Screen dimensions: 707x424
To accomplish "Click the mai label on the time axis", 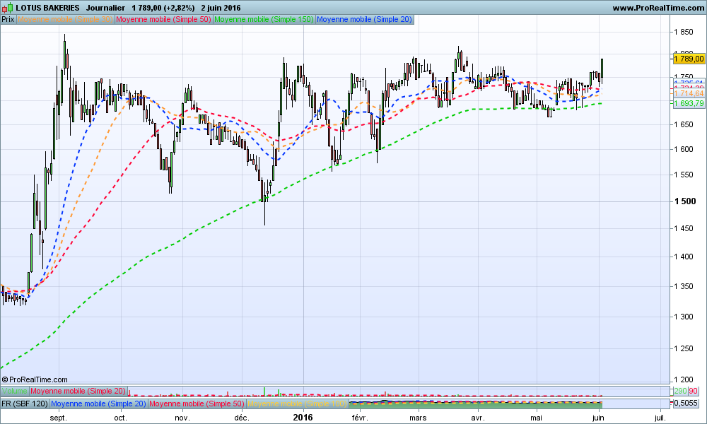I will pyautogui.click(x=536, y=418).
